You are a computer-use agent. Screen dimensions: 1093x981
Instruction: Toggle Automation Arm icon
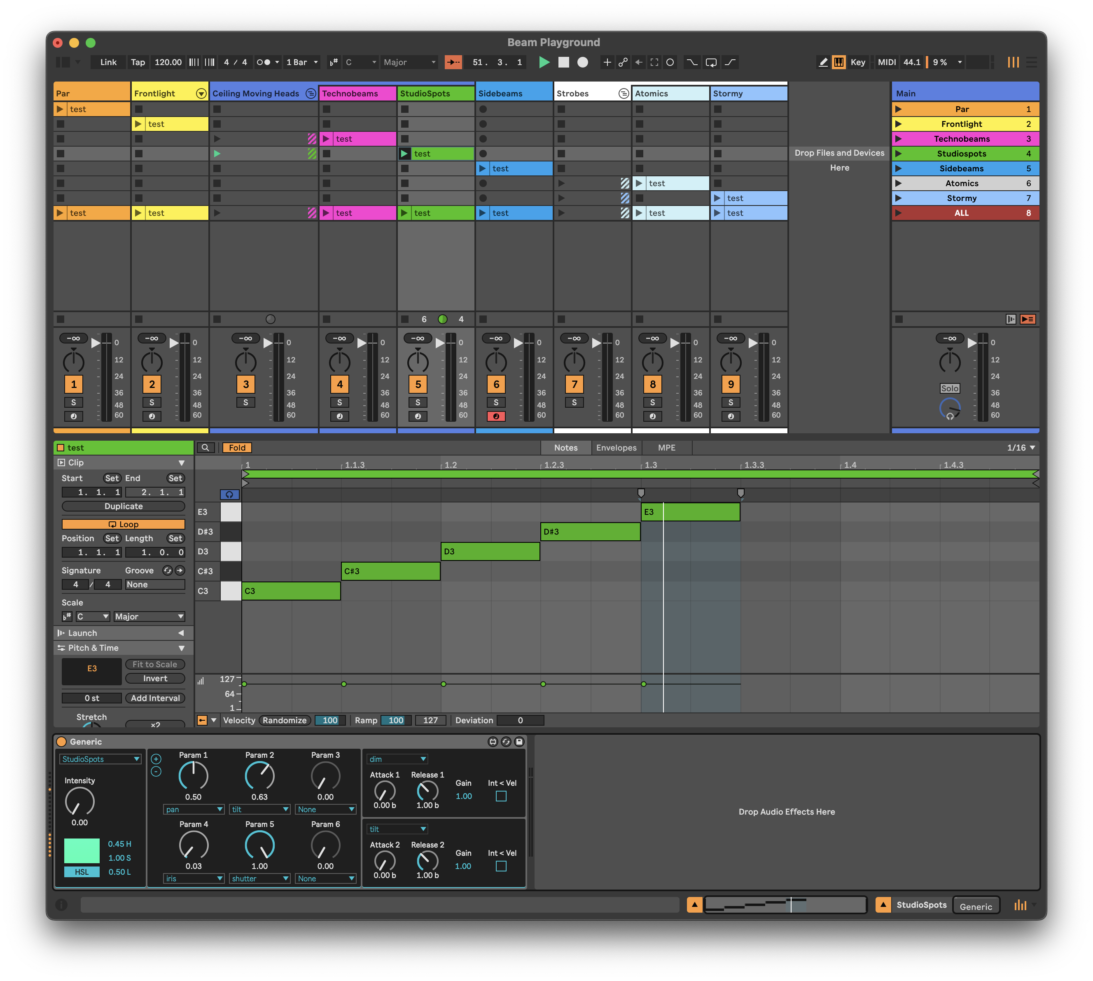tap(623, 63)
